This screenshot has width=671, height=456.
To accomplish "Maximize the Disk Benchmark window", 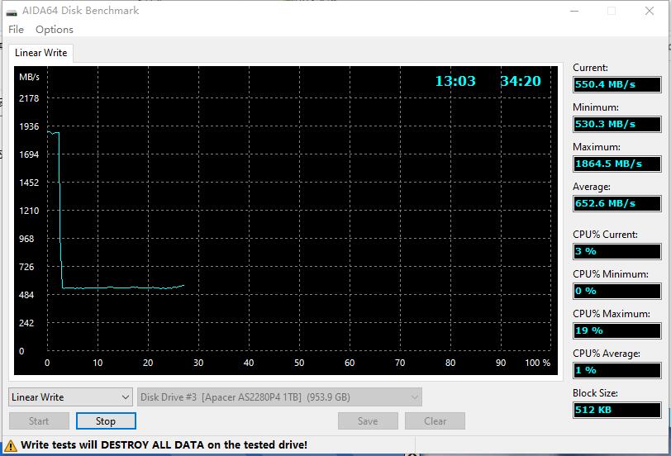I will click(612, 11).
